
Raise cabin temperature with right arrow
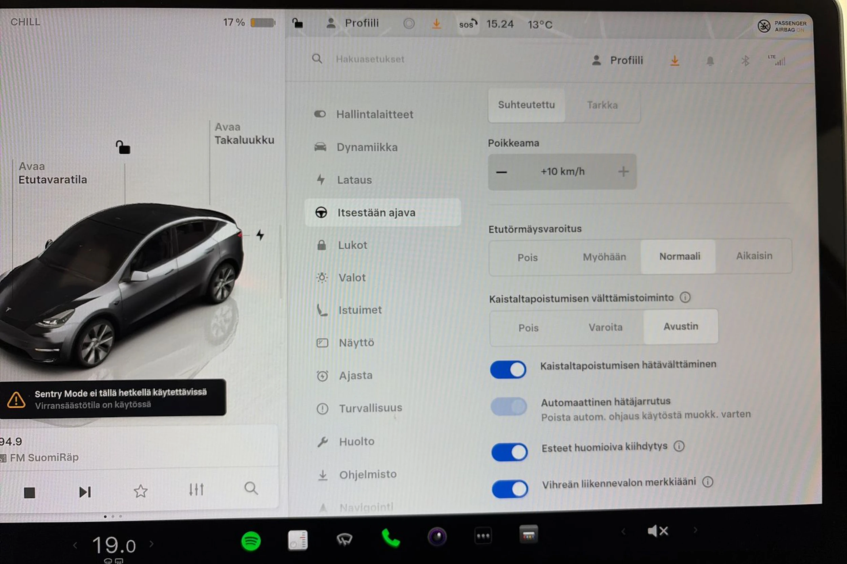tap(151, 544)
